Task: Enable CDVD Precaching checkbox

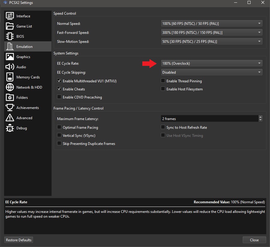Action: tap(59, 97)
